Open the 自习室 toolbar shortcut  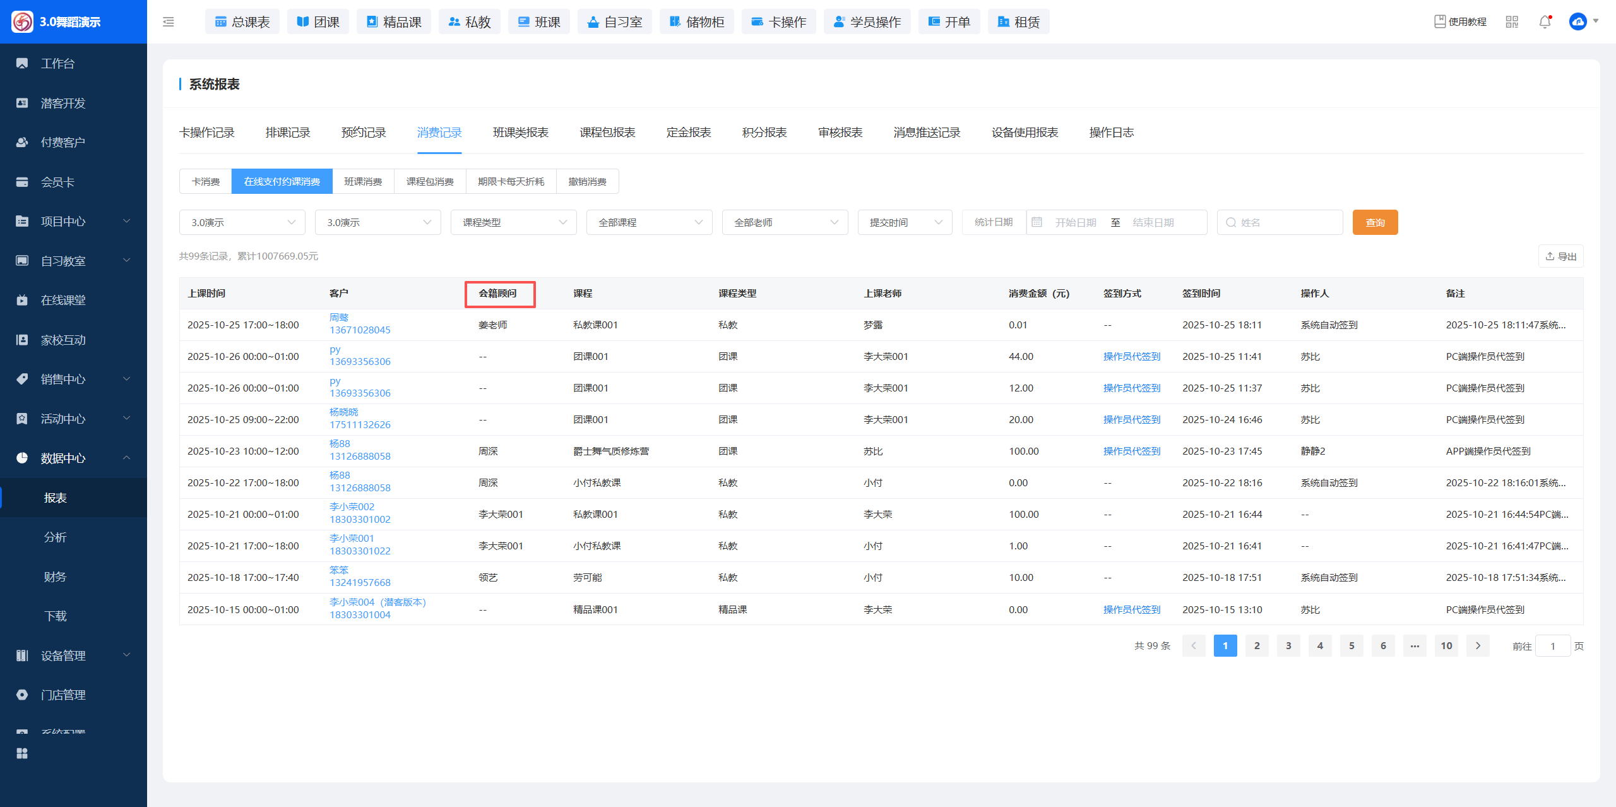pos(614,22)
